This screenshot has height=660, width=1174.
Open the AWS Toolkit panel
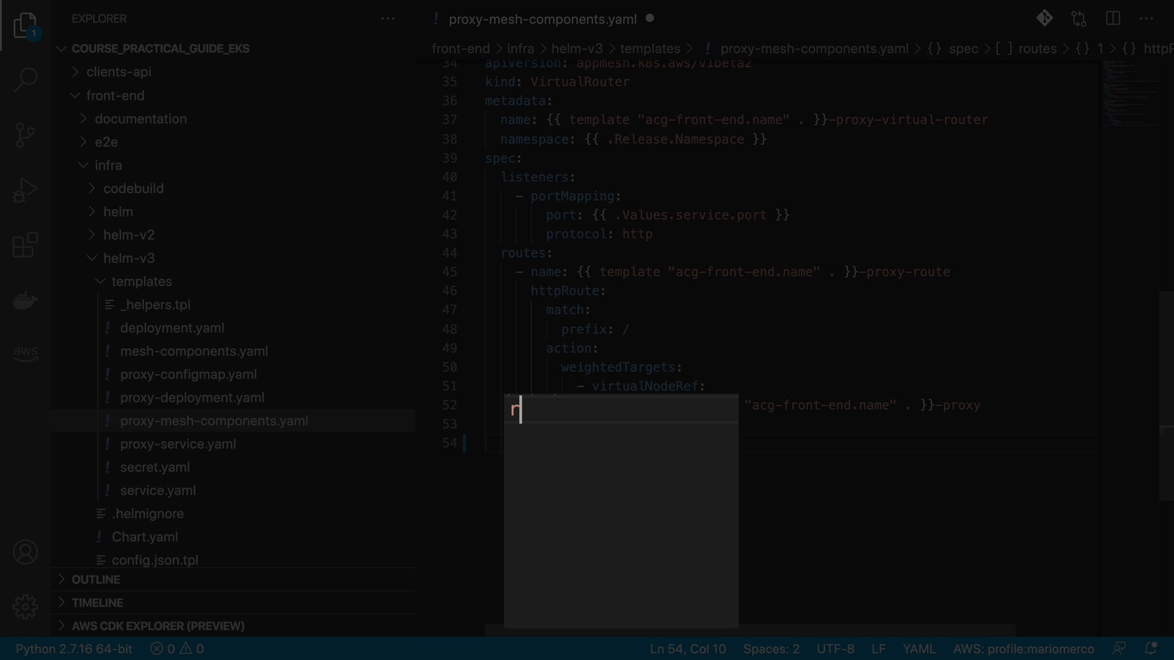point(25,353)
